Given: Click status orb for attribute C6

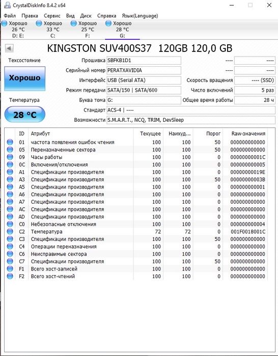Looking at the screenshot, I should [x=10, y=254].
